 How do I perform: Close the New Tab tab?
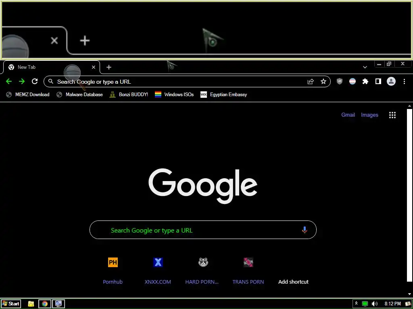94,67
